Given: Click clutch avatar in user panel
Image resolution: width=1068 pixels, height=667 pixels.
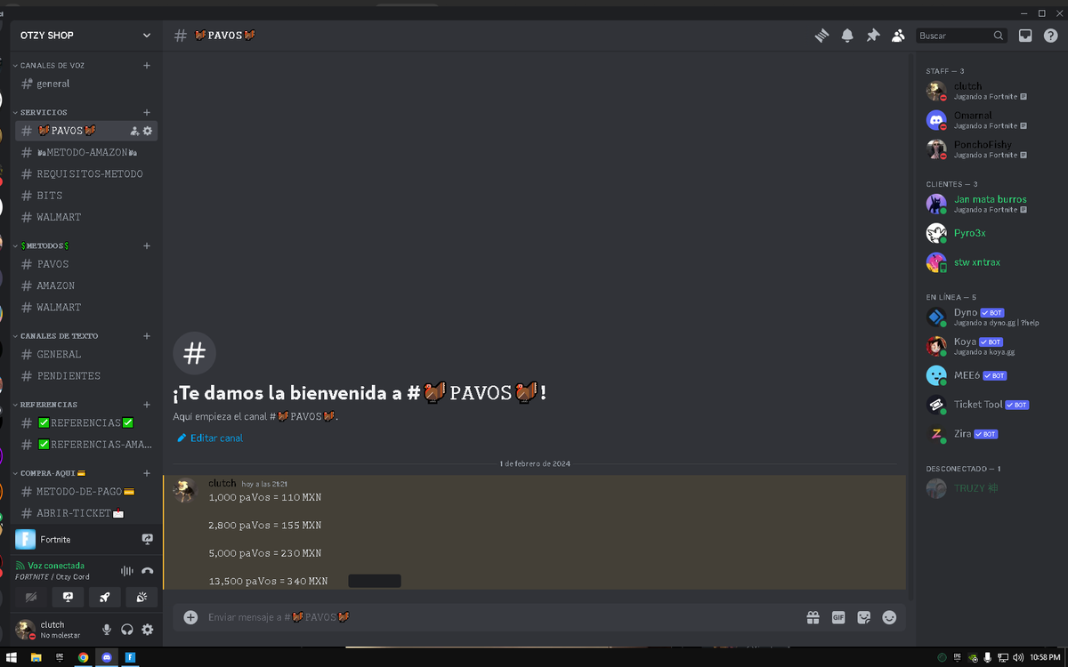Looking at the screenshot, I should click(26, 629).
